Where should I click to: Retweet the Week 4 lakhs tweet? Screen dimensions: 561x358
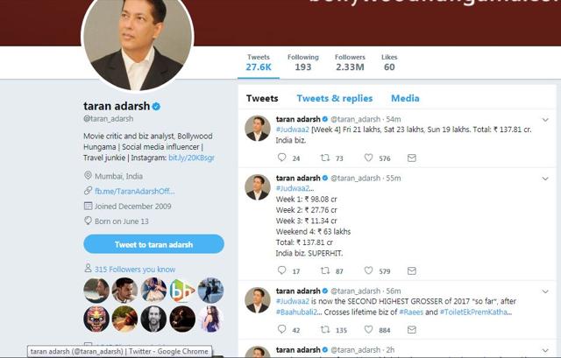(x=325, y=158)
